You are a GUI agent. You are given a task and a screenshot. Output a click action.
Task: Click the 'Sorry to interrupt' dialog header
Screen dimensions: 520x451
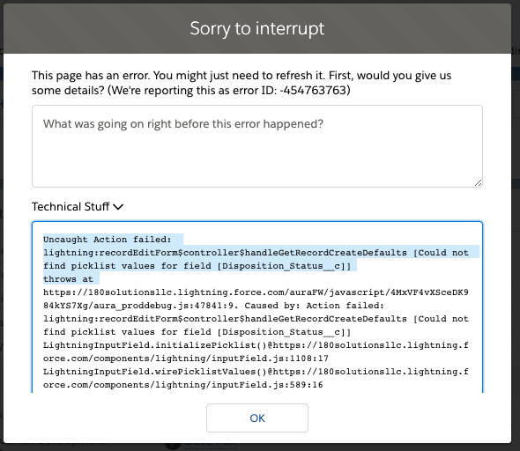pos(257,28)
